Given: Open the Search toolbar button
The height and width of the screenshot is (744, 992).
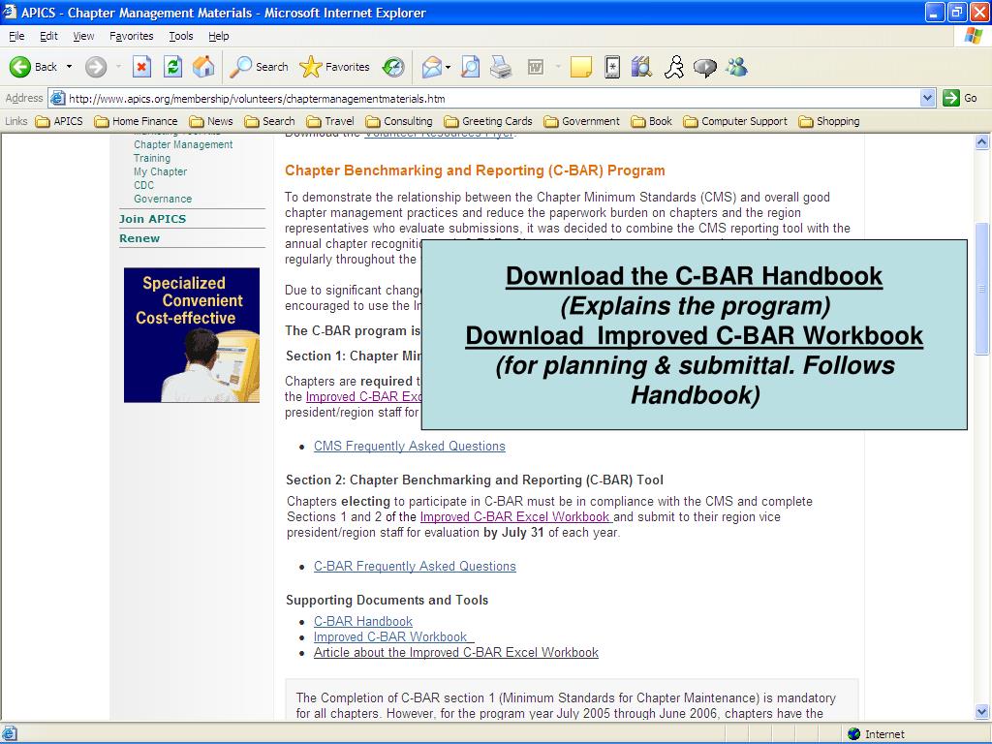Looking at the screenshot, I should tap(259, 67).
